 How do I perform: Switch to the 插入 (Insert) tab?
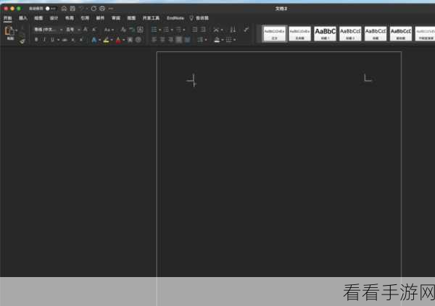click(23, 18)
